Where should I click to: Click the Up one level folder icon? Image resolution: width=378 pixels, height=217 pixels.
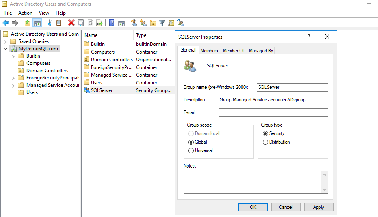(x=28, y=23)
